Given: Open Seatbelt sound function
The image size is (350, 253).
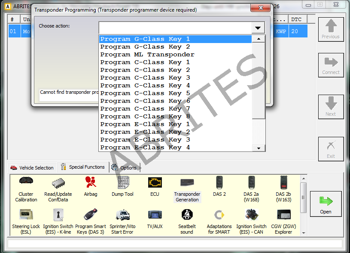Looking at the screenshot, I should point(187,222).
